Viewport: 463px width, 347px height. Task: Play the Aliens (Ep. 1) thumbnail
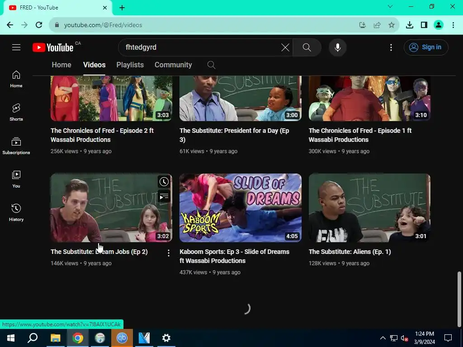click(369, 208)
